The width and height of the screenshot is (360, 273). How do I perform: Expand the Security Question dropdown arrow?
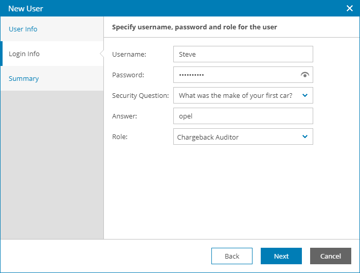tap(305, 95)
